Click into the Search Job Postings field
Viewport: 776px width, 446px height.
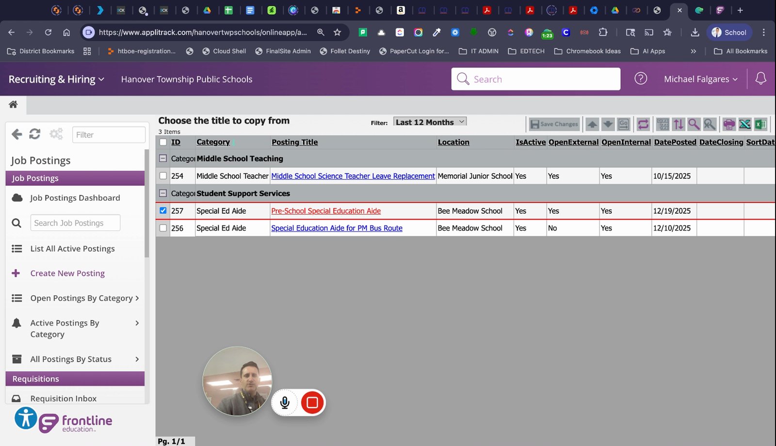pos(75,223)
